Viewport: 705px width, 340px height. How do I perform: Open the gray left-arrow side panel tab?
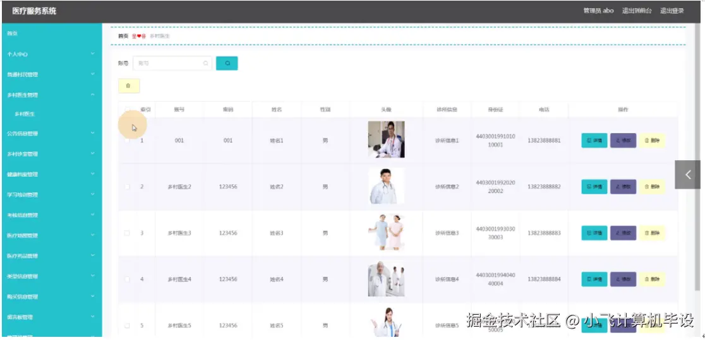(687, 175)
